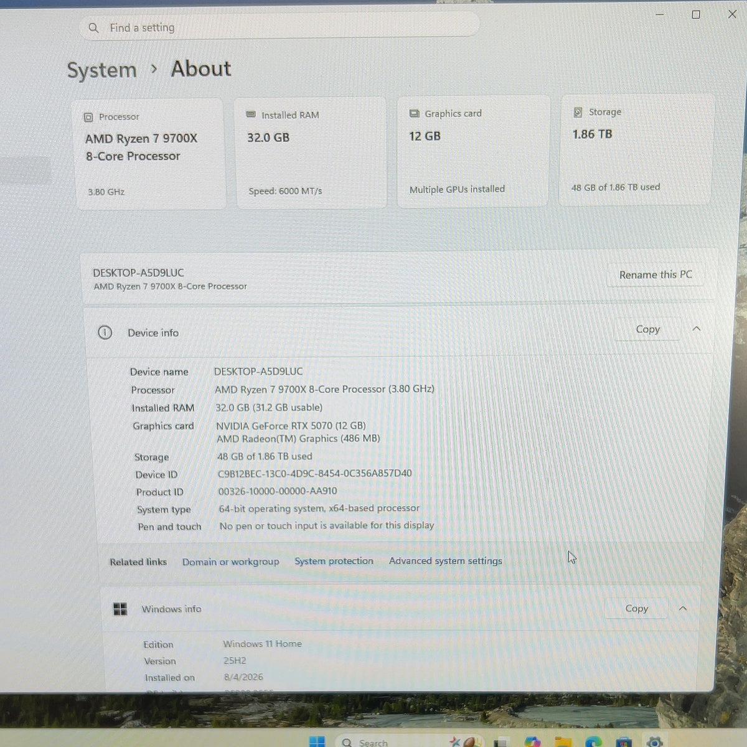Click 32.0 GB (31.2 GB usable) text
The height and width of the screenshot is (747, 747).
click(x=269, y=407)
